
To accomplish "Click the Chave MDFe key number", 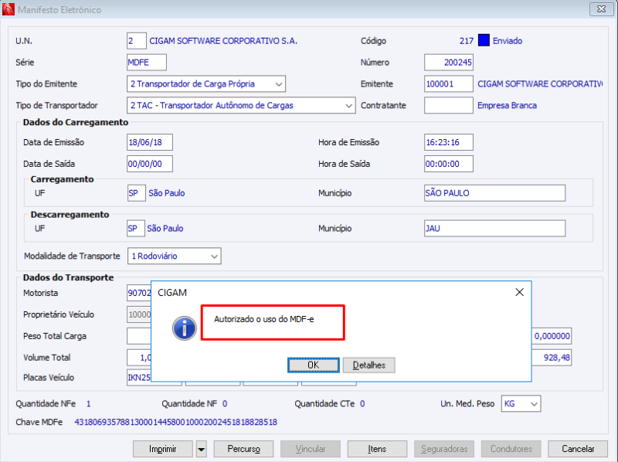I will (x=176, y=422).
